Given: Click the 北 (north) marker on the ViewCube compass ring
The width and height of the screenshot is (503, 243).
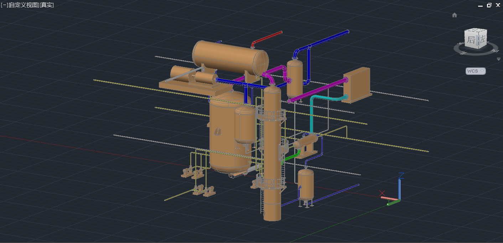Looking at the screenshot, I should (463, 53).
